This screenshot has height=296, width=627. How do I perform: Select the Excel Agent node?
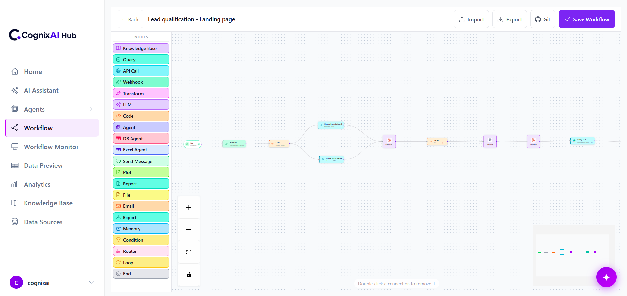141,150
